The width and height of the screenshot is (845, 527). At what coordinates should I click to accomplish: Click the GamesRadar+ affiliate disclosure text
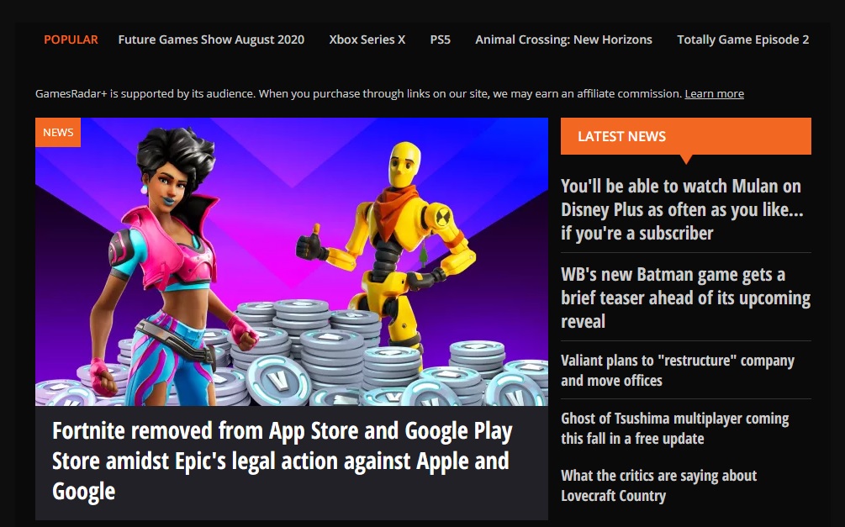(359, 94)
